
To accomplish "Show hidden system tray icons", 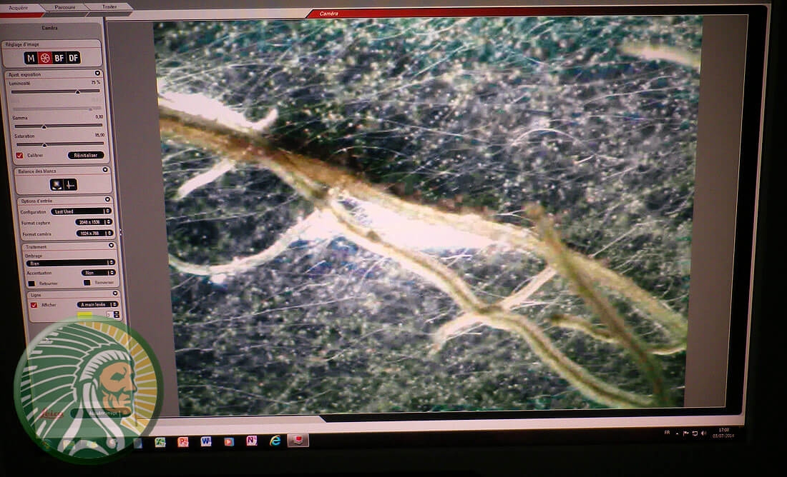I will click(677, 433).
